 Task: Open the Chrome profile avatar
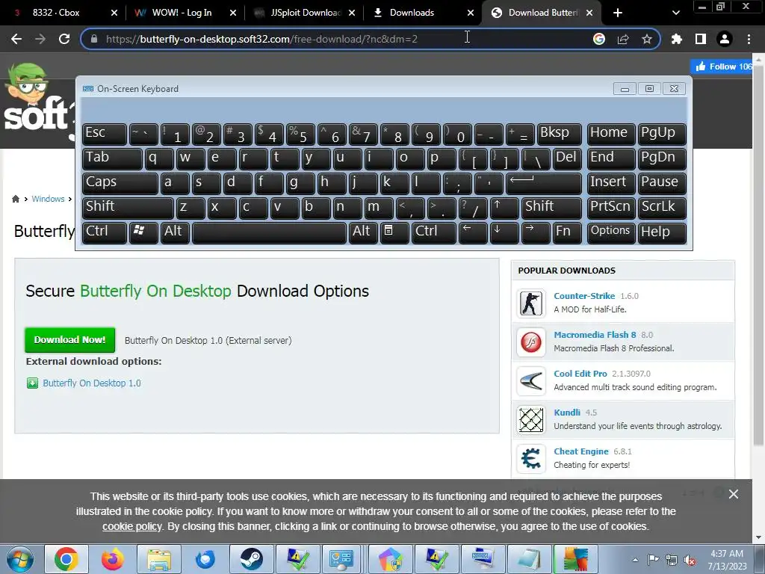(725, 39)
